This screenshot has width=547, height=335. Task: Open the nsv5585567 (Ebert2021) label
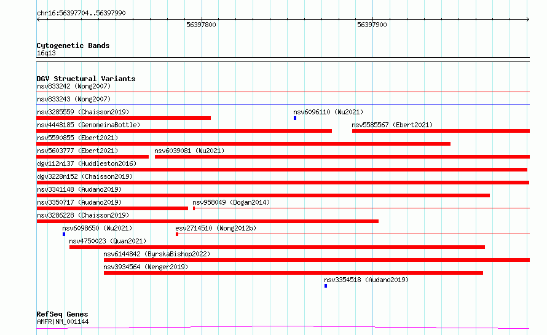[392, 125]
